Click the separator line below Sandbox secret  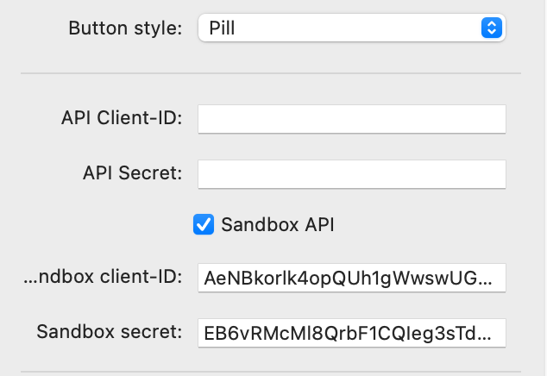click(271, 372)
